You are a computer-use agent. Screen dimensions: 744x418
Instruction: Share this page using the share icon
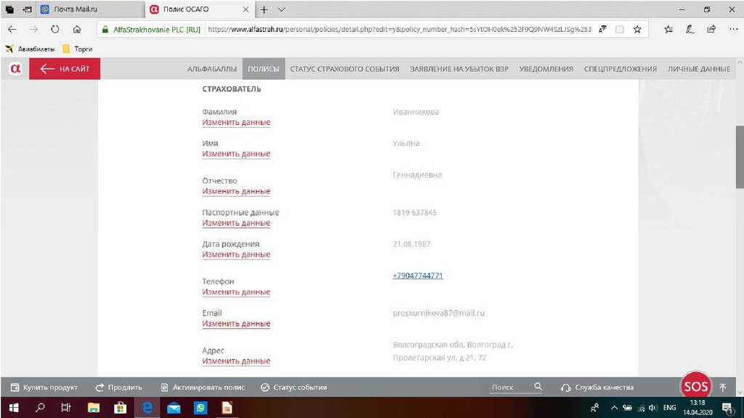coord(711,29)
